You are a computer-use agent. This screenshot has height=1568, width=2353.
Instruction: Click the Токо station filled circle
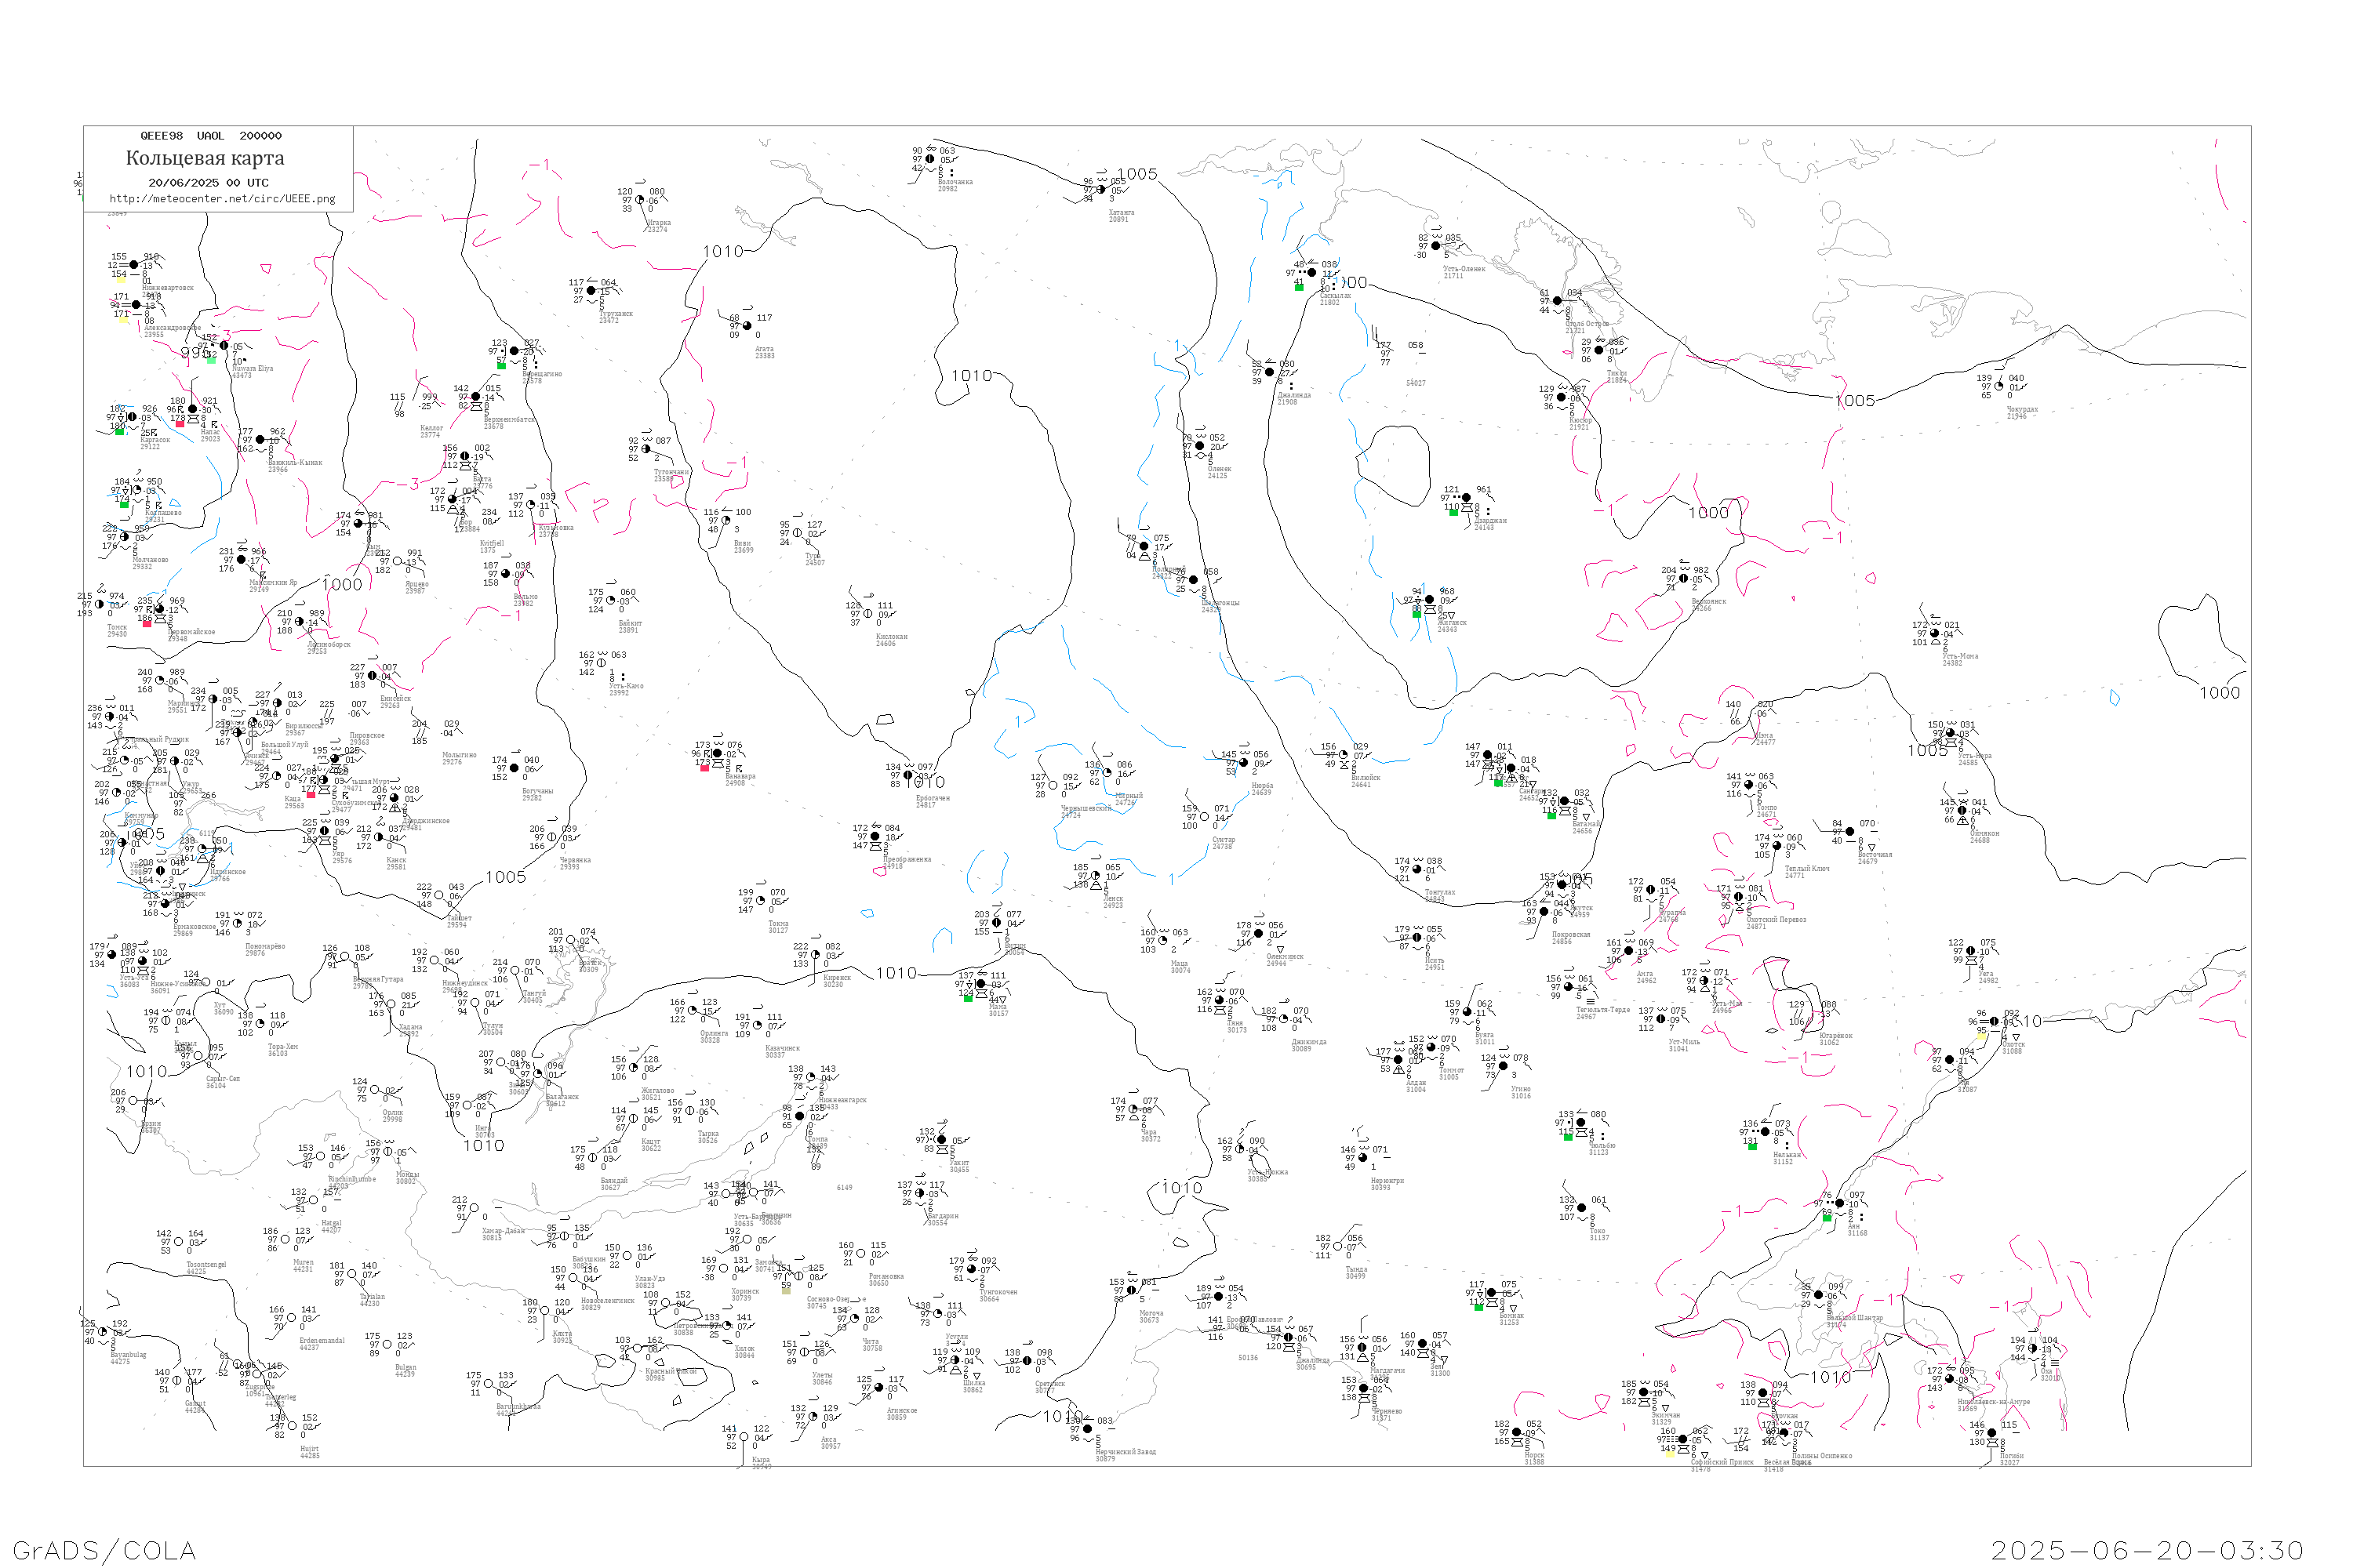tap(1582, 1208)
